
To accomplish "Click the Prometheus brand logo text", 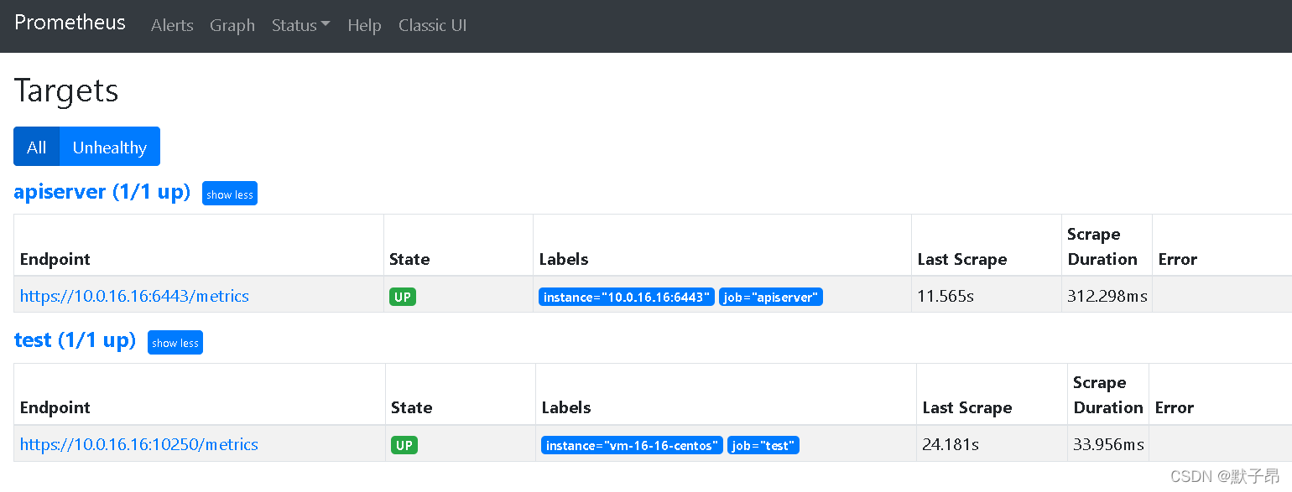I will [x=70, y=23].
